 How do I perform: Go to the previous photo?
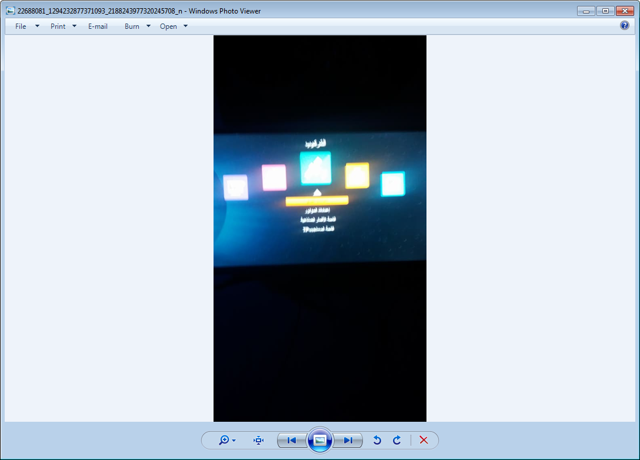click(x=292, y=440)
